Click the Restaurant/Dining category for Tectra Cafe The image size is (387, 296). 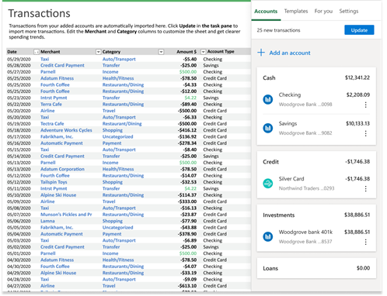pyautogui.click(x=122, y=124)
